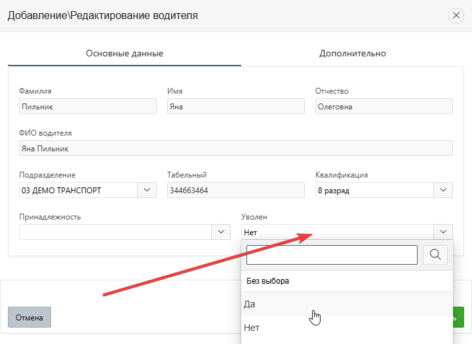472x344 pixels.
Task: Focus the ФИО водителя text field
Action: pos(236,149)
